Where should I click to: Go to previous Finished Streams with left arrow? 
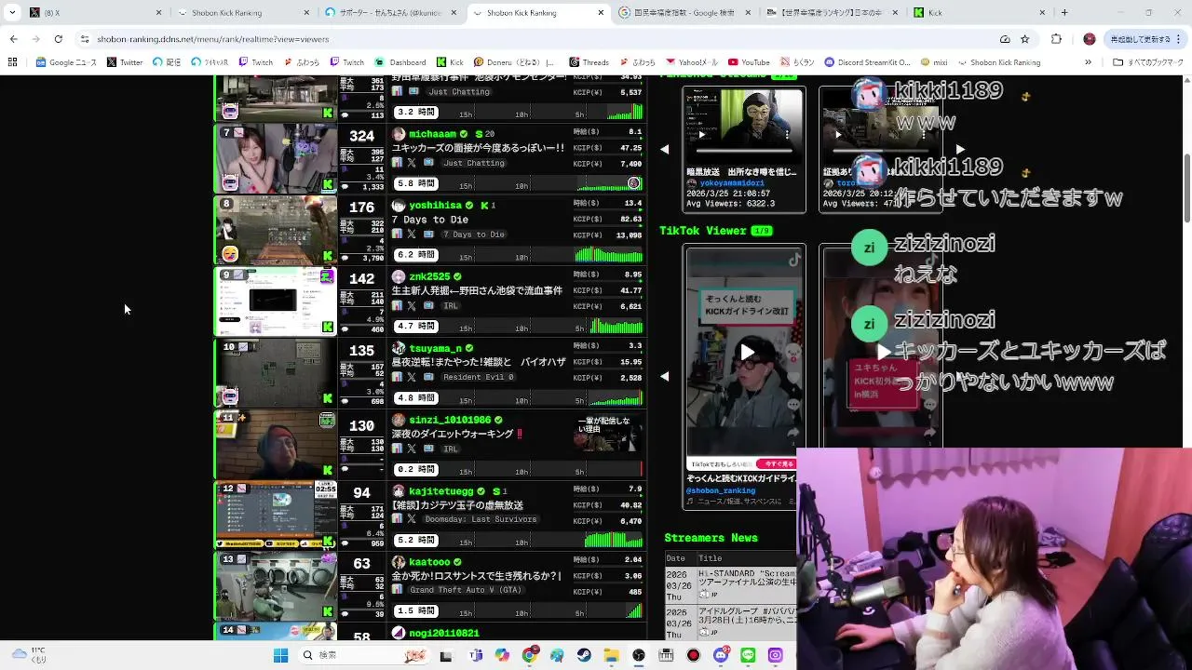(664, 149)
